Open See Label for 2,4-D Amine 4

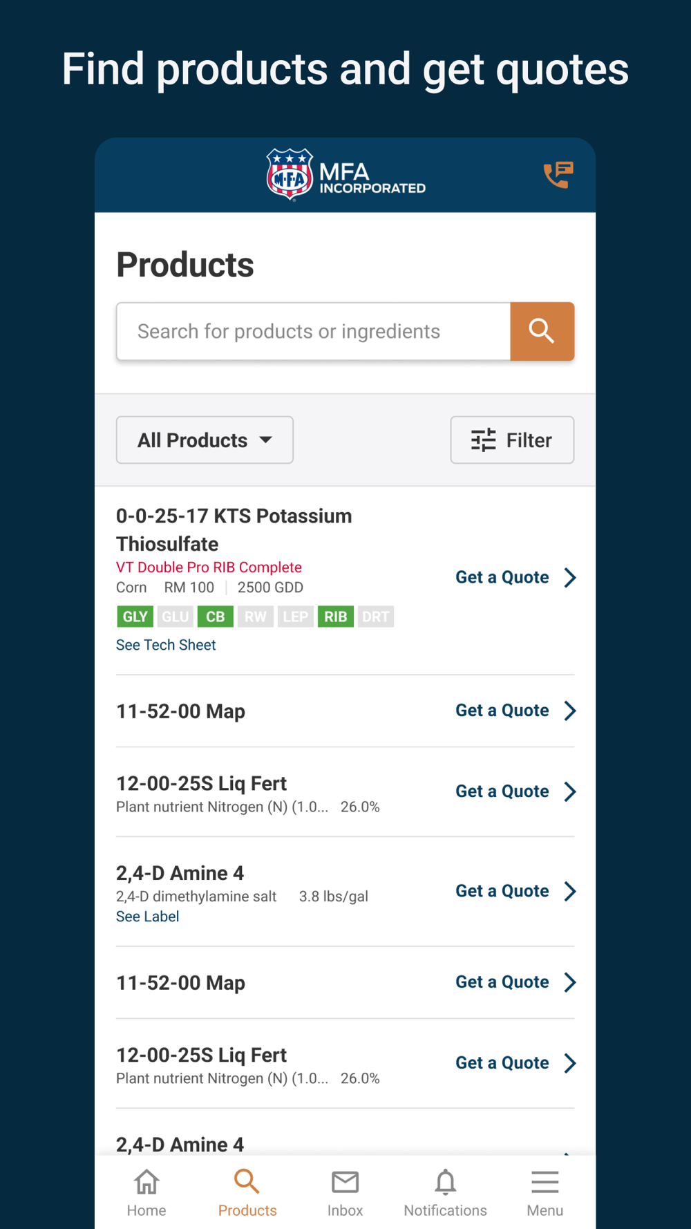click(x=147, y=917)
